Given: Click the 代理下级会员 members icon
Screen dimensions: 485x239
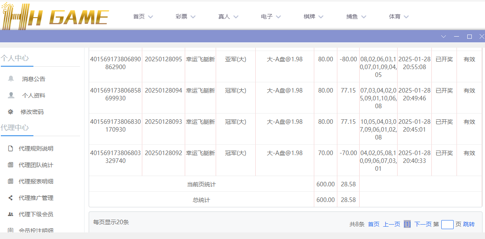Looking at the screenshot, I should 10,214.
